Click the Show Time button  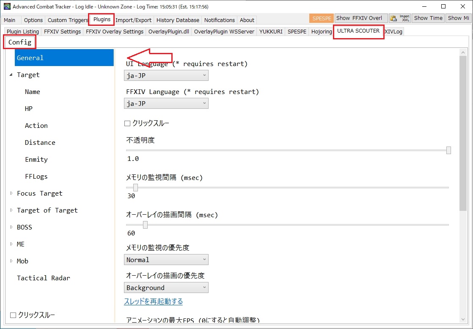[x=428, y=18]
